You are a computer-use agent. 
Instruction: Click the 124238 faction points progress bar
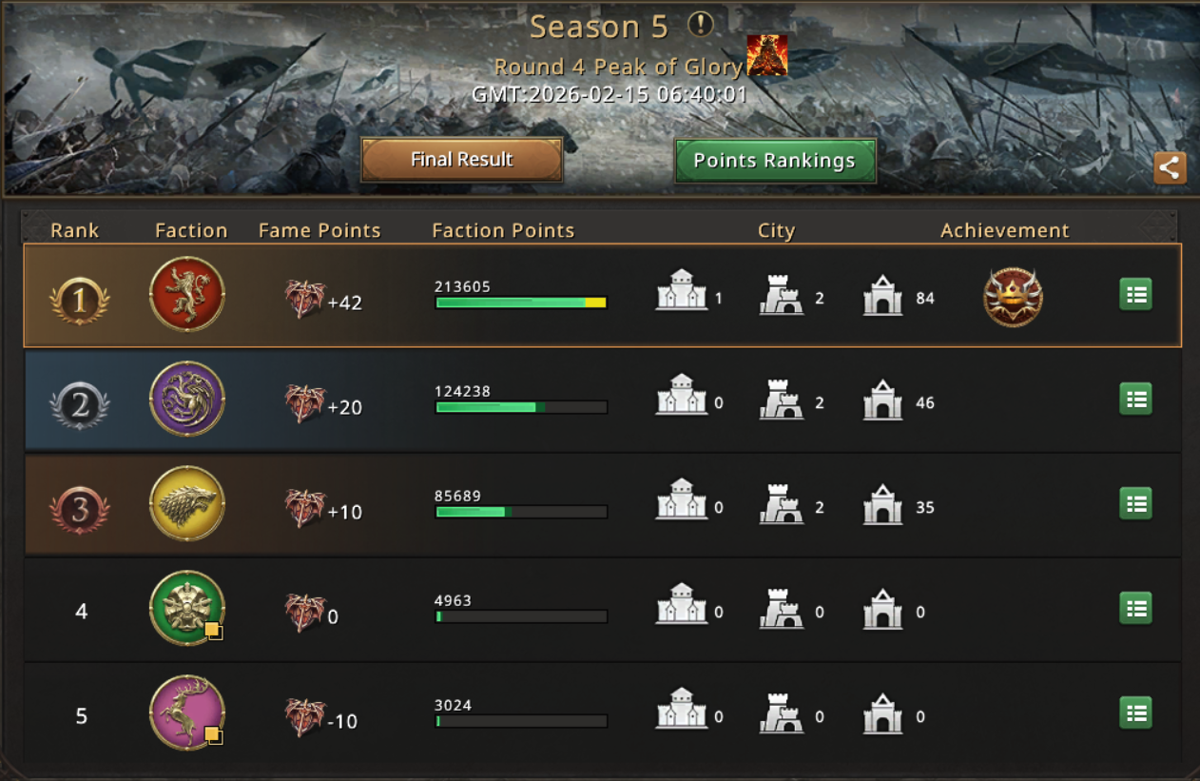click(x=521, y=407)
